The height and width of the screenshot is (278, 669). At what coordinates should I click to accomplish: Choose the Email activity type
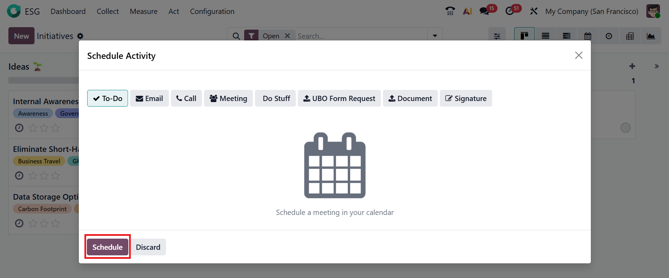pyautogui.click(x=149, y=98)
